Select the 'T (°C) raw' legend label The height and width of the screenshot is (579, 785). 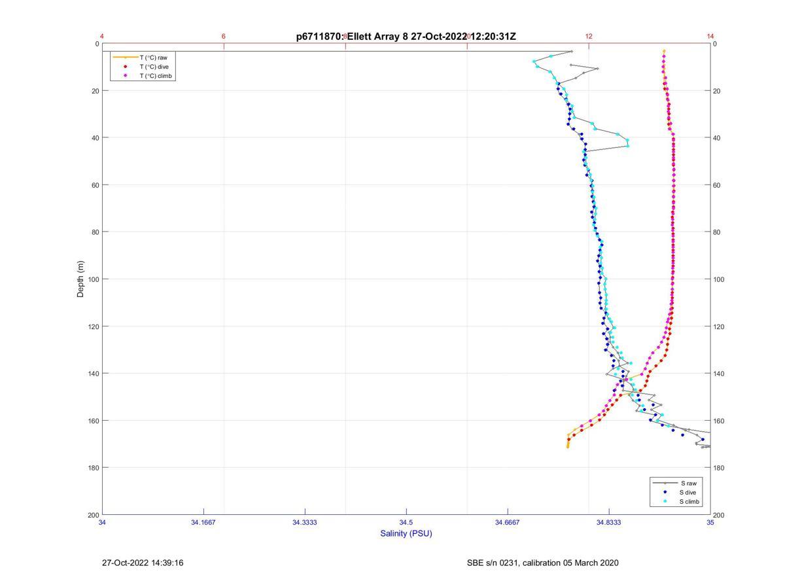[x=153, y=58]
